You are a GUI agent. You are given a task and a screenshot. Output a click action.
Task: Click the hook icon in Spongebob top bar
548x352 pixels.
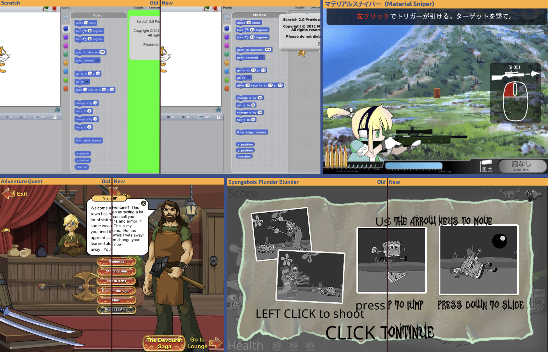[488, 193]
